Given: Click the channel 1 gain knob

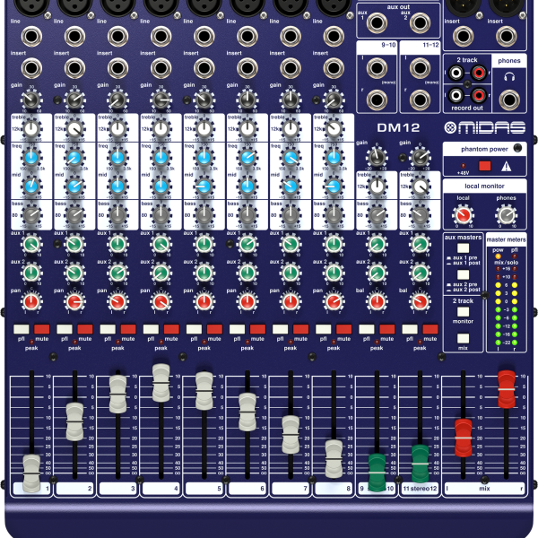Looking at the screenshot, I should 31,100.
